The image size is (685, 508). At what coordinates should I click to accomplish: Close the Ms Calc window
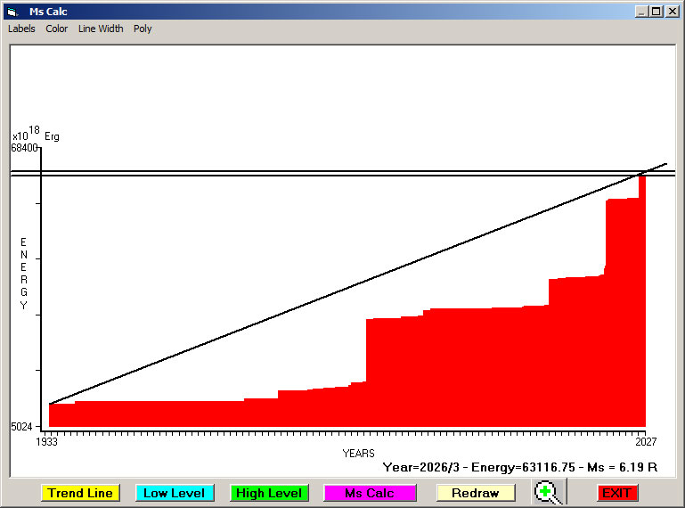tap(671, 12)
